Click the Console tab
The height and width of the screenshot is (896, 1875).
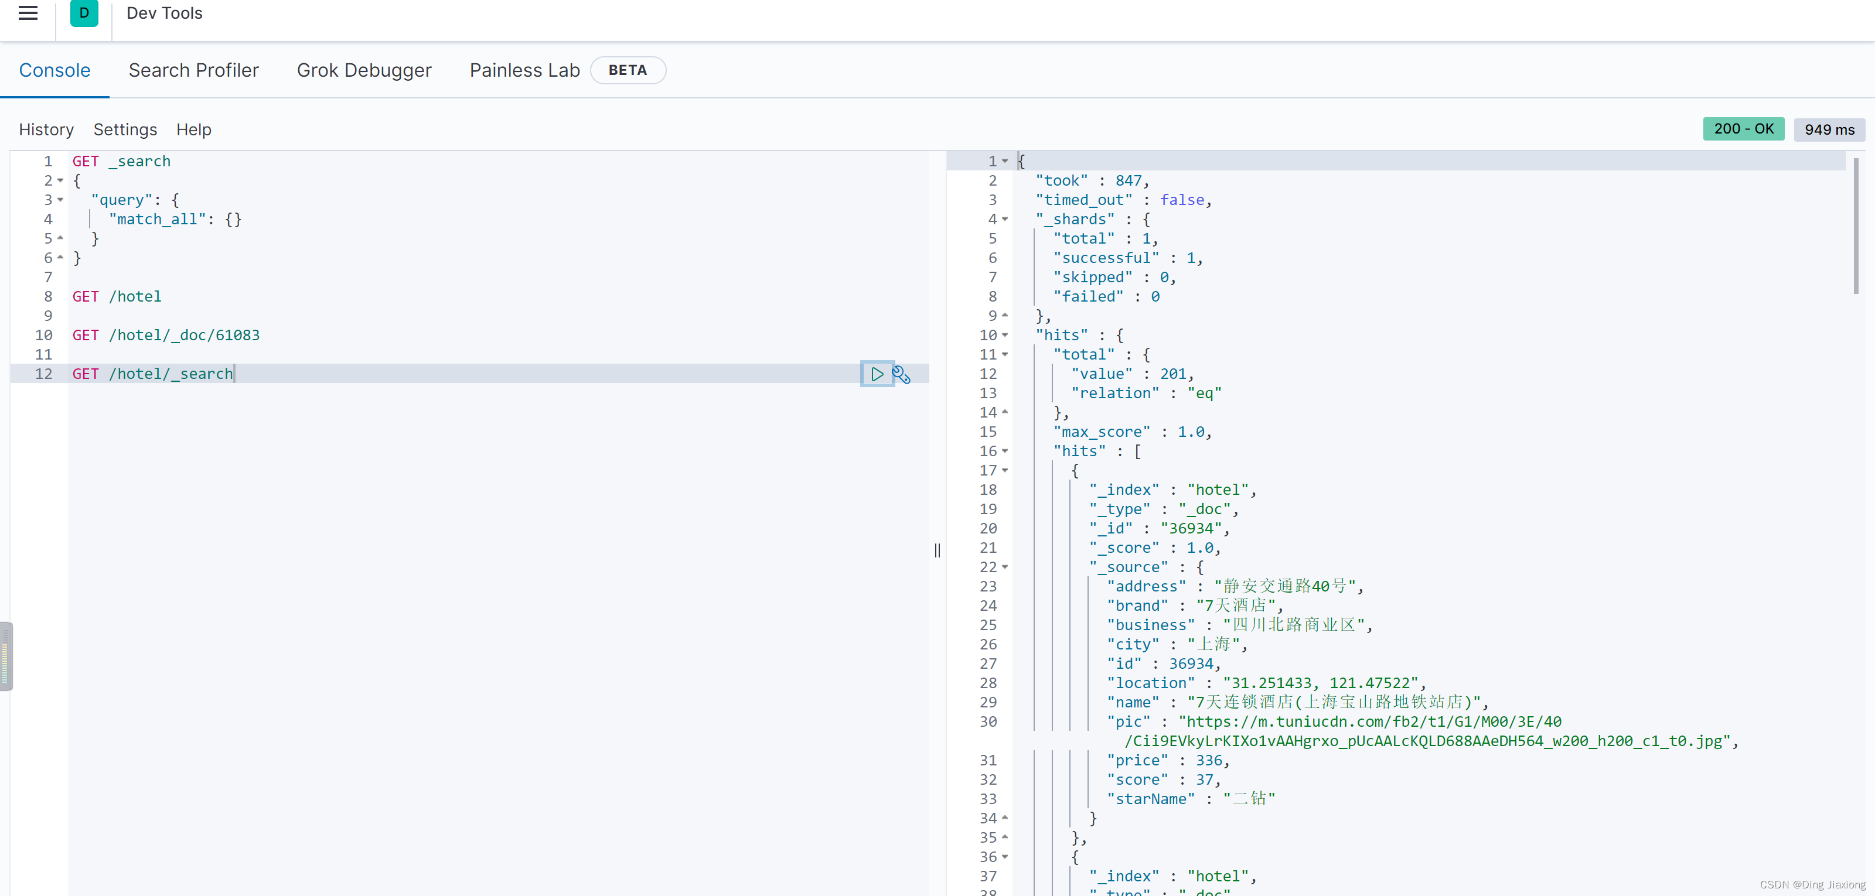(55, 69)
